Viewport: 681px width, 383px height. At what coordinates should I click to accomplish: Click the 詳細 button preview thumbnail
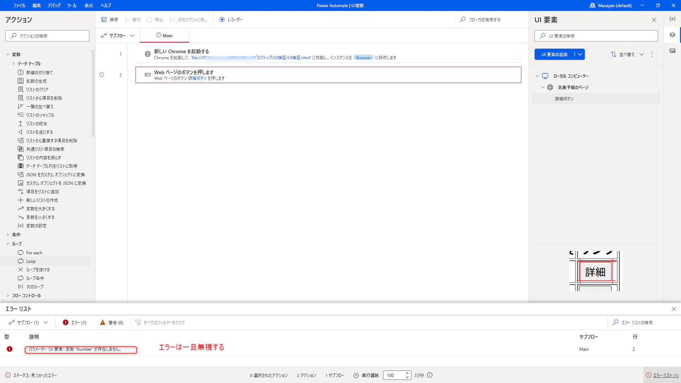pyautogui.click(x=596, y=271)
